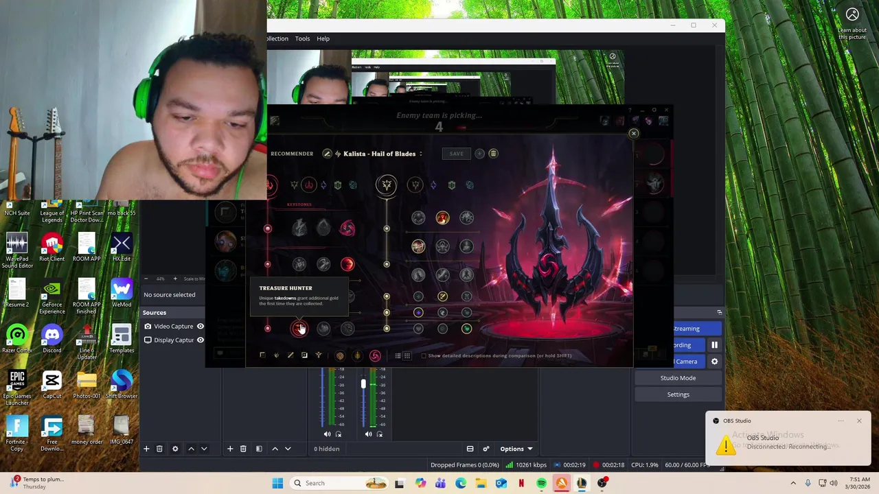Click Windows Start button on taskbar
The width and height of the screenshot is (879, 494).
277,483
